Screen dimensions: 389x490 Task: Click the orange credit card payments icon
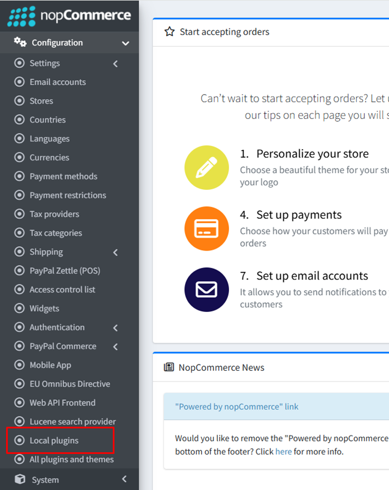206,229
